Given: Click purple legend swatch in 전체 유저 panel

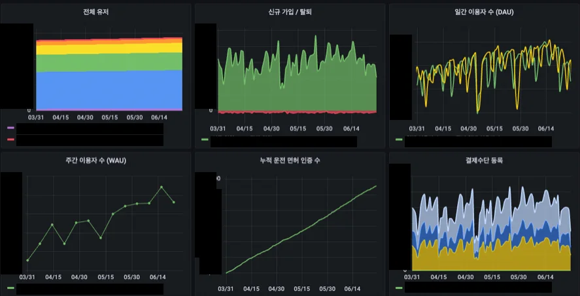Looking at the screenshot, I should coord(10,128).
